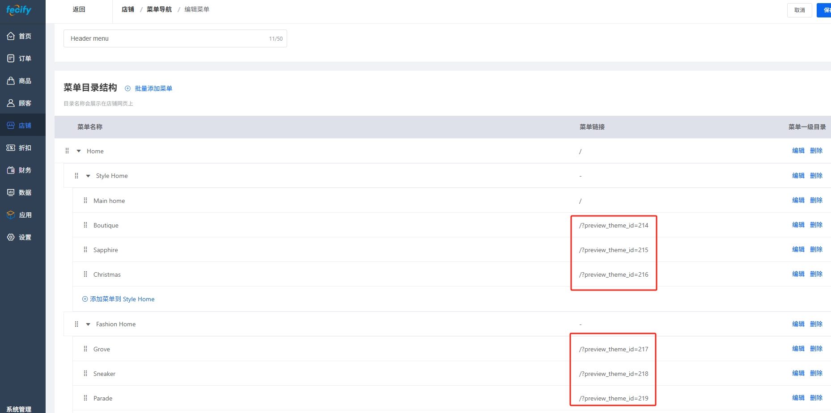The height and width of the screenshot is (413, 831).
Task: Open the 折扣 discounts section
Action: (20, 148)
